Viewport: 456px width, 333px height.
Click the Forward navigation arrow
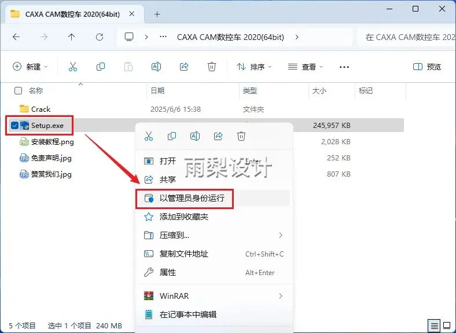[x=44, y=37]
